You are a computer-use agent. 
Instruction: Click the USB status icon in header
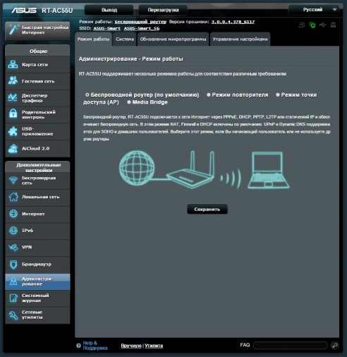tap(323, 25)
